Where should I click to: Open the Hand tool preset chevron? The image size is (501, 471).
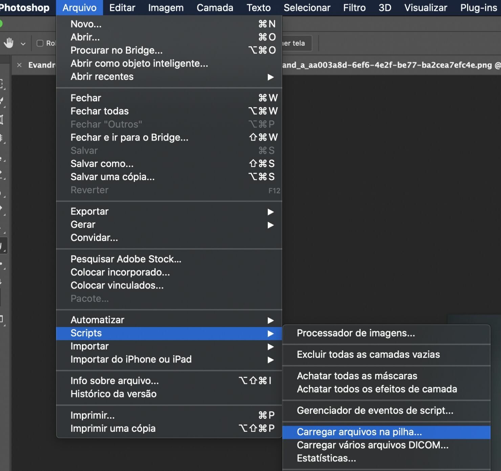click(x=23, y=44)
